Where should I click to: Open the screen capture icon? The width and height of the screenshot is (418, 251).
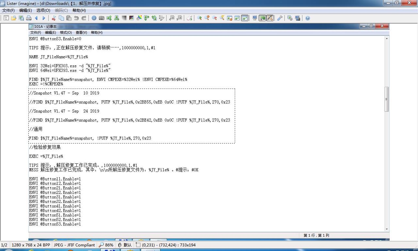(x=297, y=18)
